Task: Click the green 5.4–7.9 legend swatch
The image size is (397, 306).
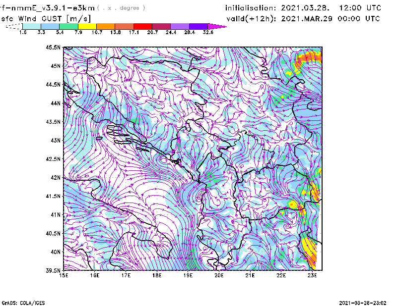Action: (68, 26)
